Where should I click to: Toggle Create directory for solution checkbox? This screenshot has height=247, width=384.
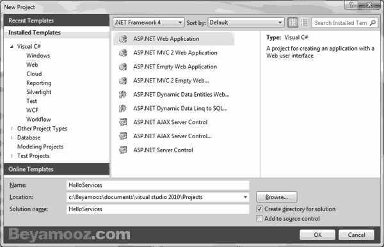coord(259,209)
